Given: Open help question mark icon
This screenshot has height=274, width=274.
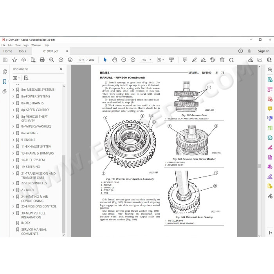Looking at the screenshot, I should click(x=241, y=51).
